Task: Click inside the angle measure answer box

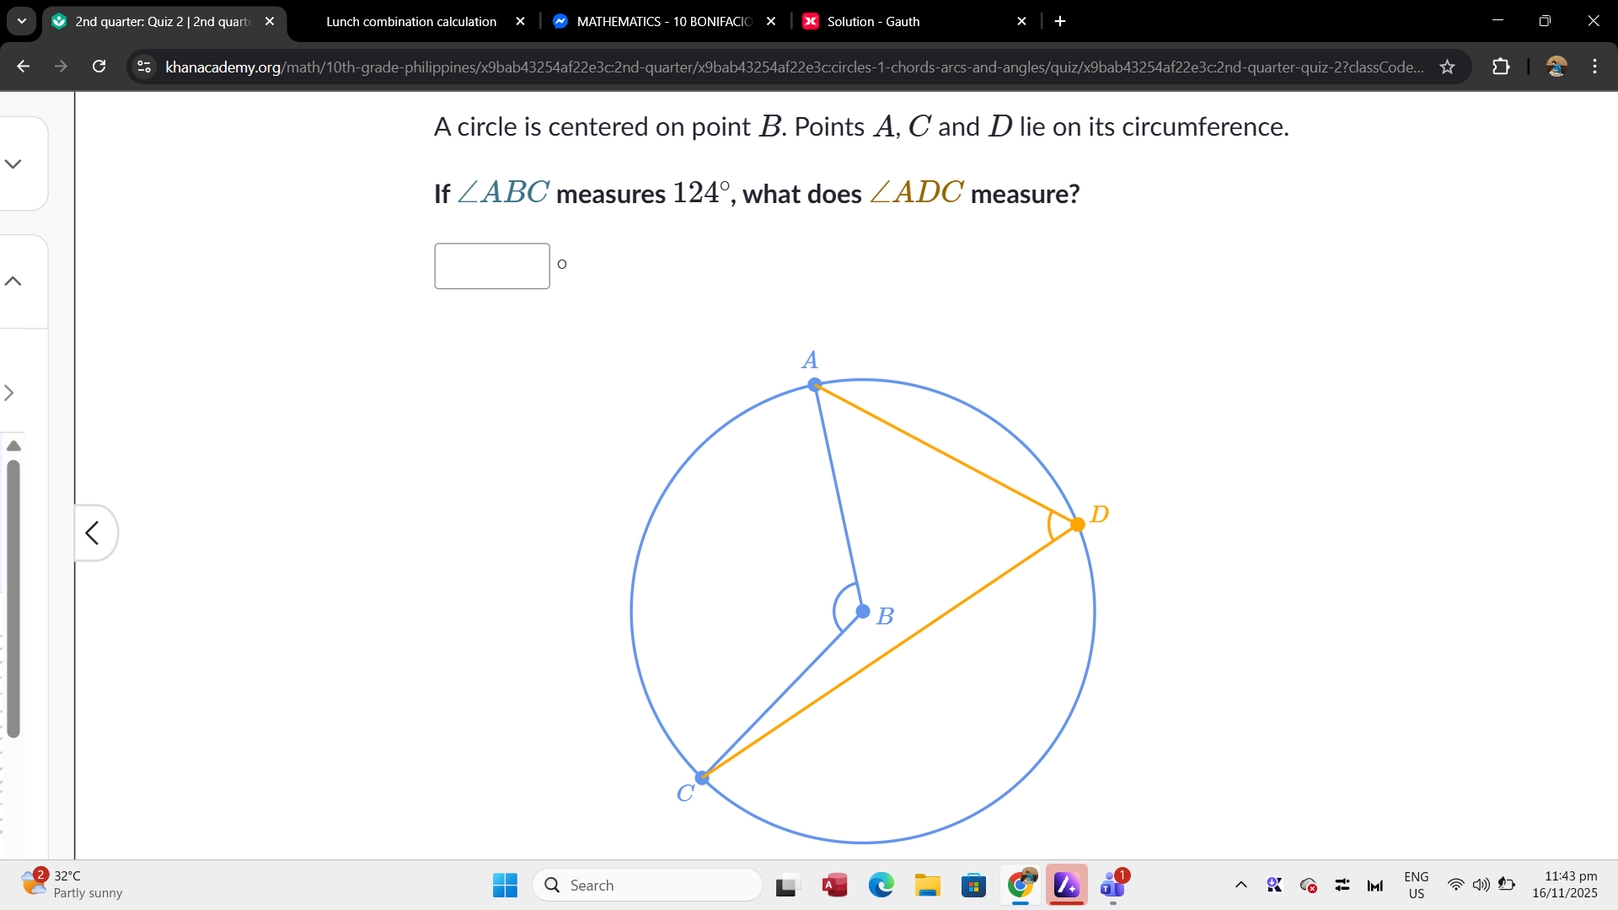Action: (x=491, y=265)
